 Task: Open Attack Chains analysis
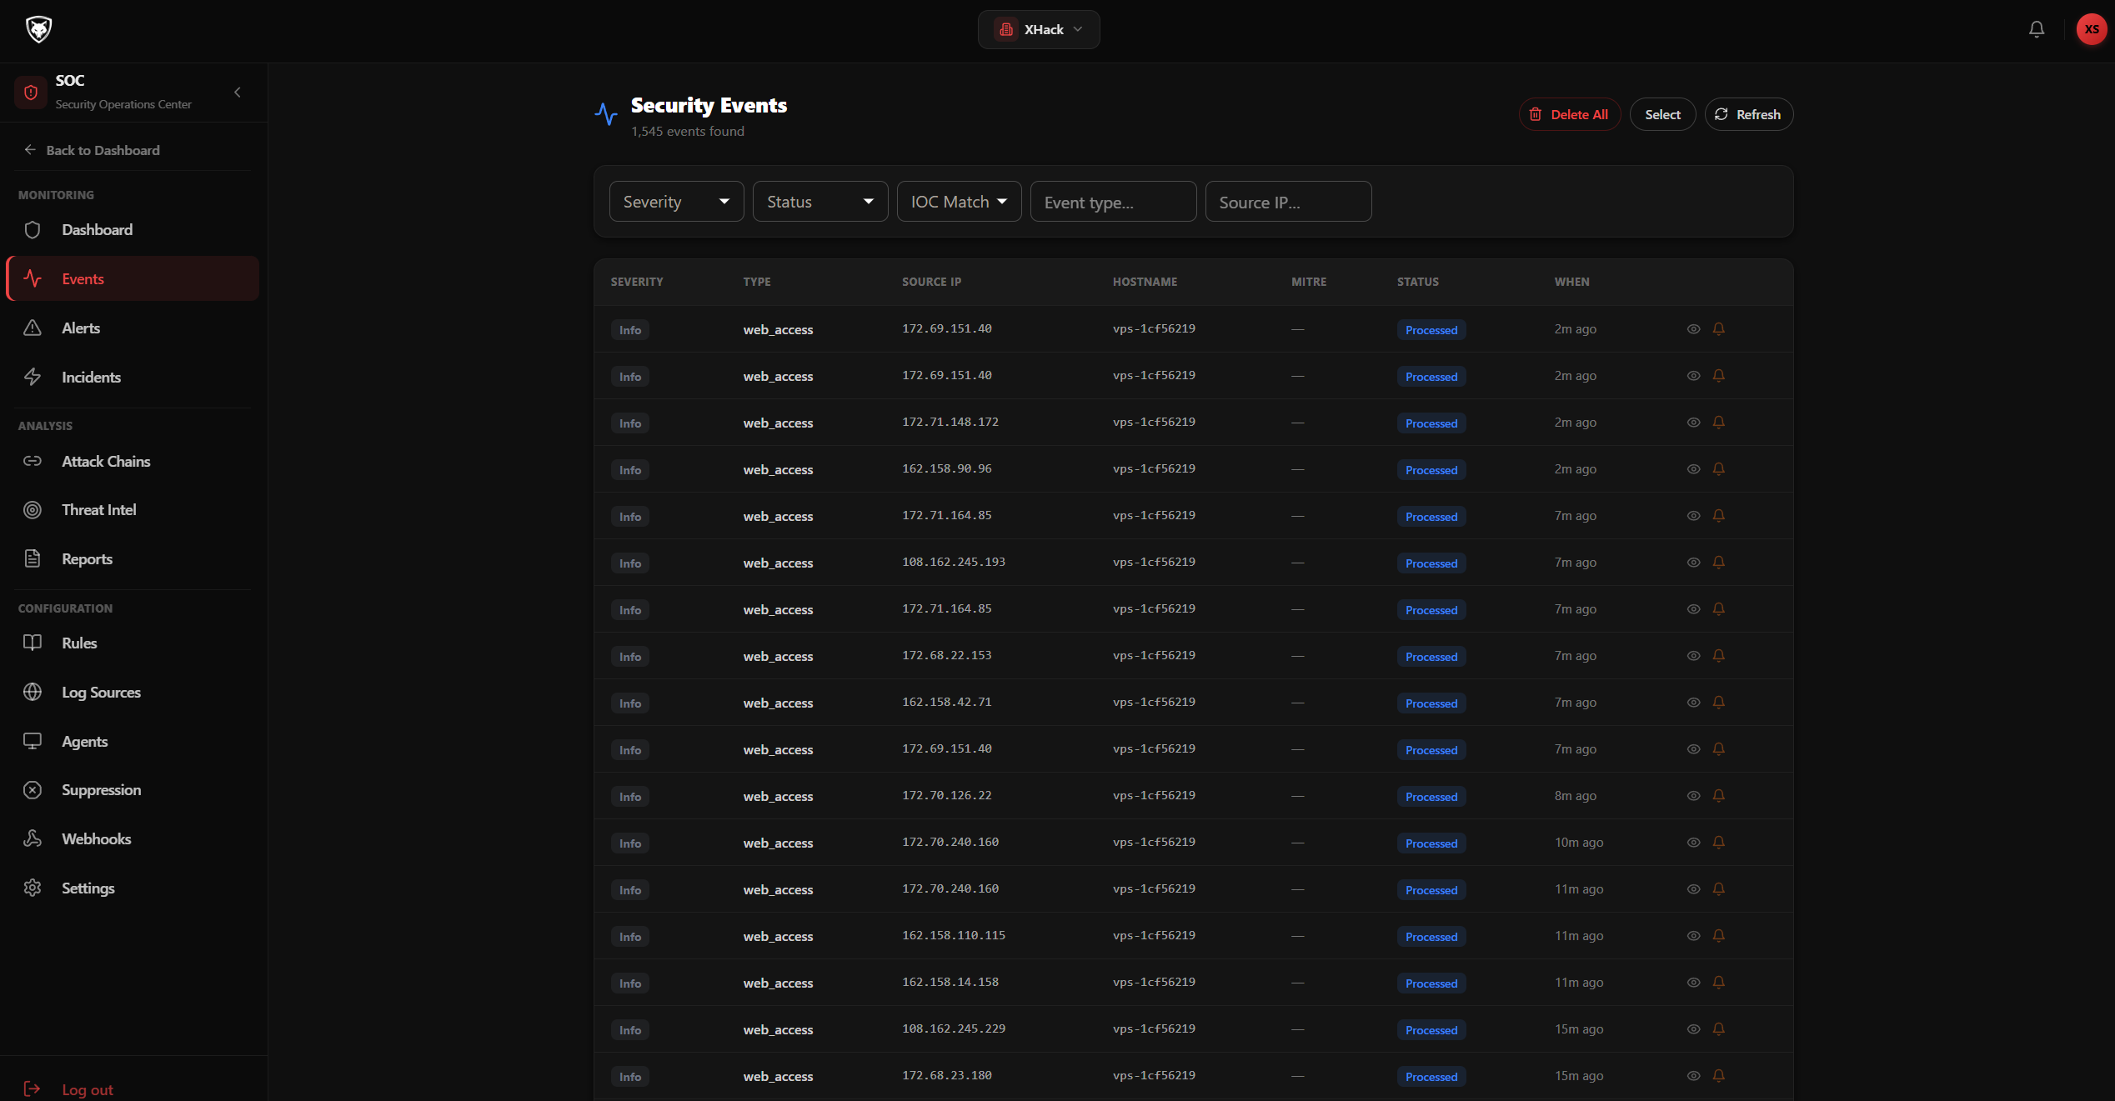click(133, 461)
